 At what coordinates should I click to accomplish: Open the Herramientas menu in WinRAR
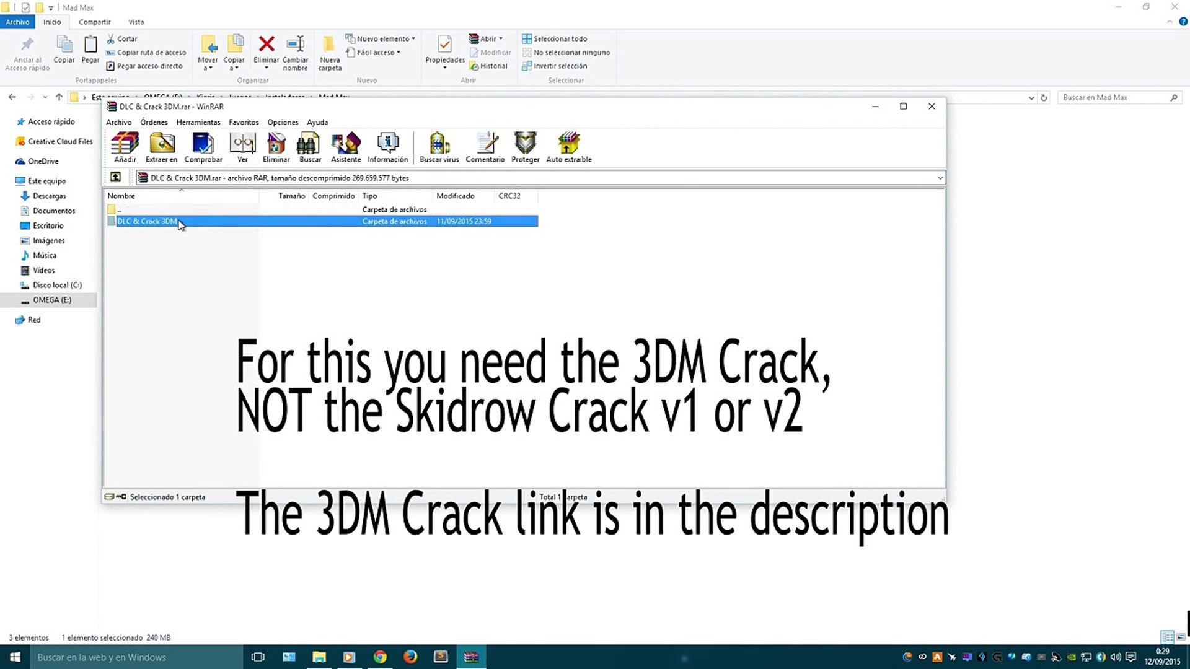pos(198,123)
